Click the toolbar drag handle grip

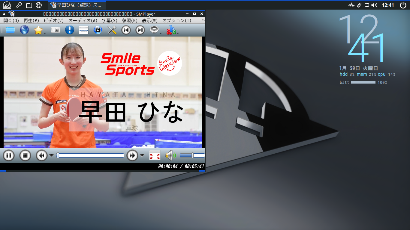2,30
